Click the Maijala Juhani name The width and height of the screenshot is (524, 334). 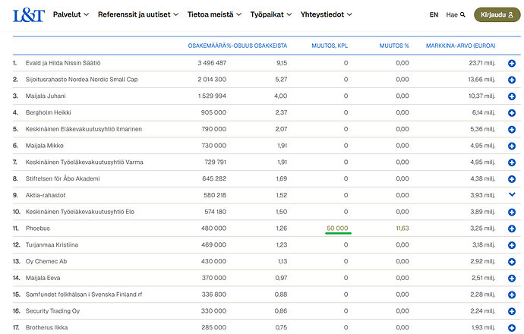tap(46, 96)
